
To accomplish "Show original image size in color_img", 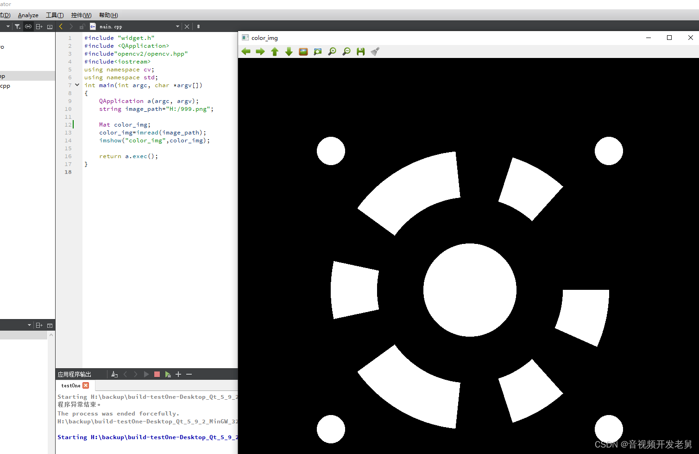I will (303, 51).
